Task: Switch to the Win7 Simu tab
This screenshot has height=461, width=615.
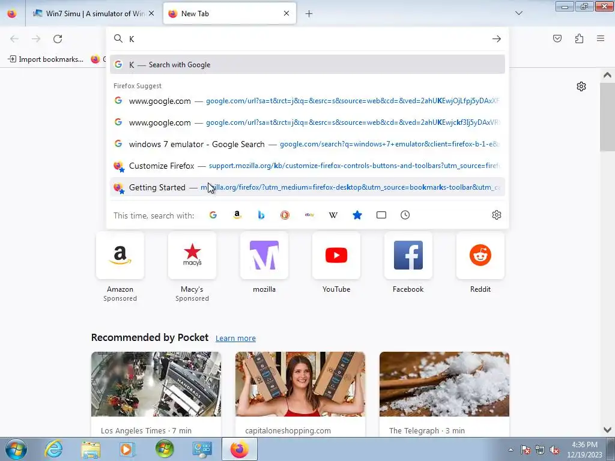Action: pyautogui.click(x=93, y=13)
